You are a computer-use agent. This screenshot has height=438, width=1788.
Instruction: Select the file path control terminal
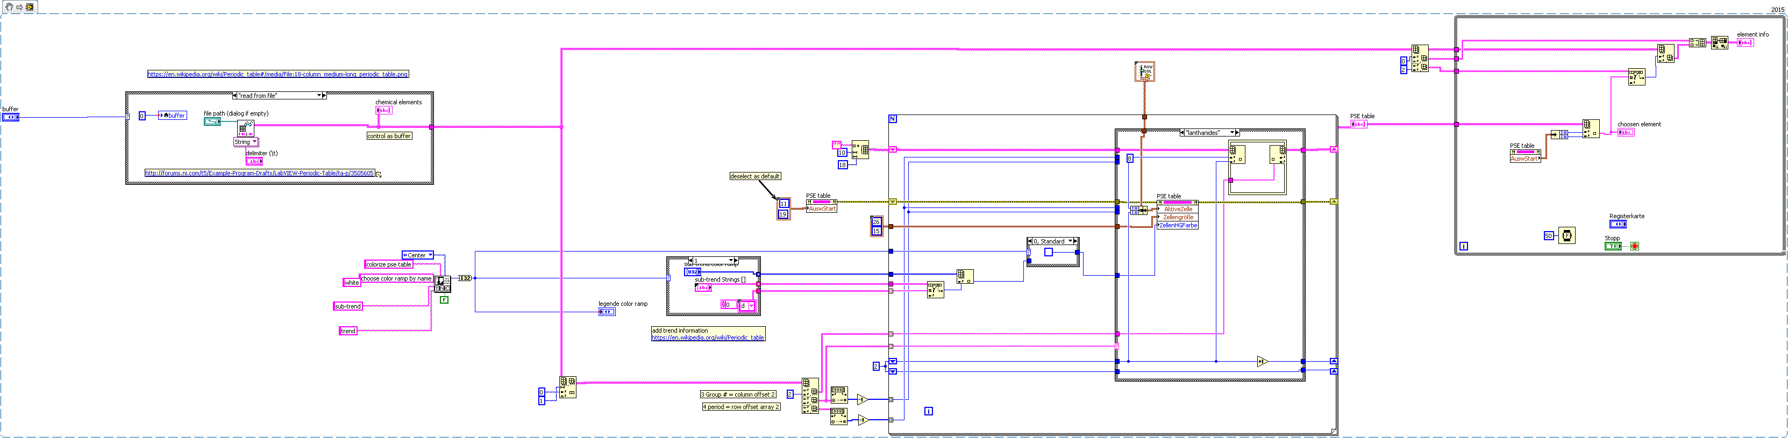pyautogui.click(x=212, y=121)
